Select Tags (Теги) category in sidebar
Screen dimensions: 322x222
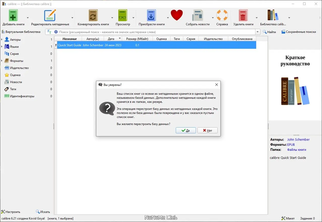[13, 89]
